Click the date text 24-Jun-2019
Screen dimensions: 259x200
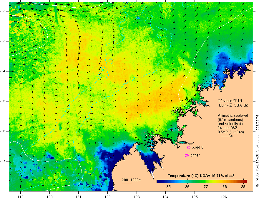pyautogui.click(x=230, y=101)
